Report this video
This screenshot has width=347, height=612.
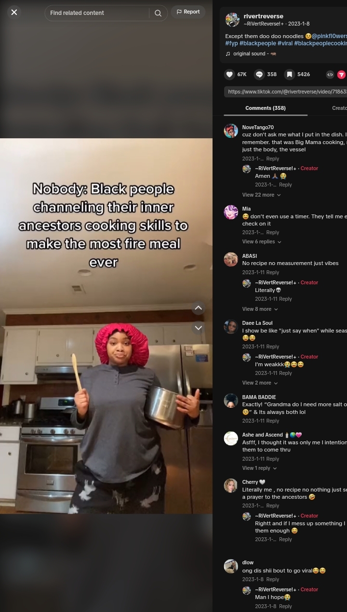coord(188,12)
